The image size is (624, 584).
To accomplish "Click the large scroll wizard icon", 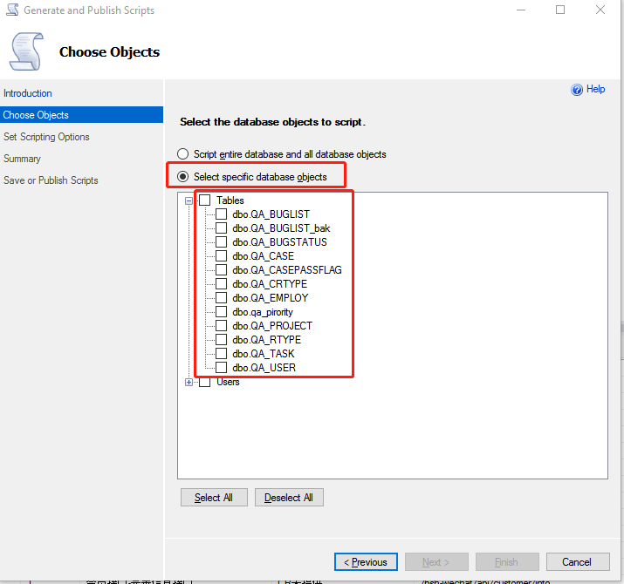I will 27,51.
